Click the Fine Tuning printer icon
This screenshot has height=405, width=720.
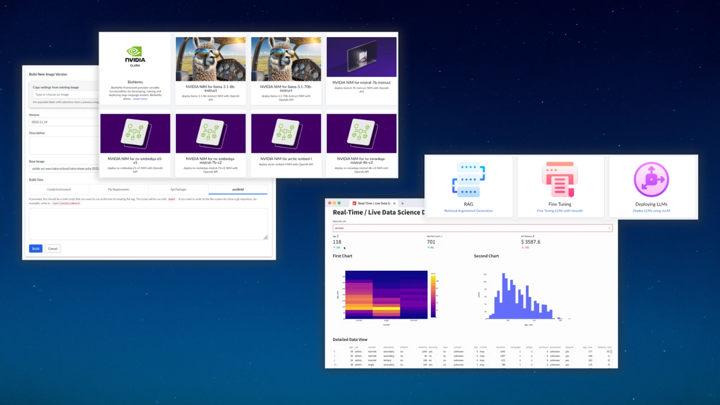[x=560, y=180]
